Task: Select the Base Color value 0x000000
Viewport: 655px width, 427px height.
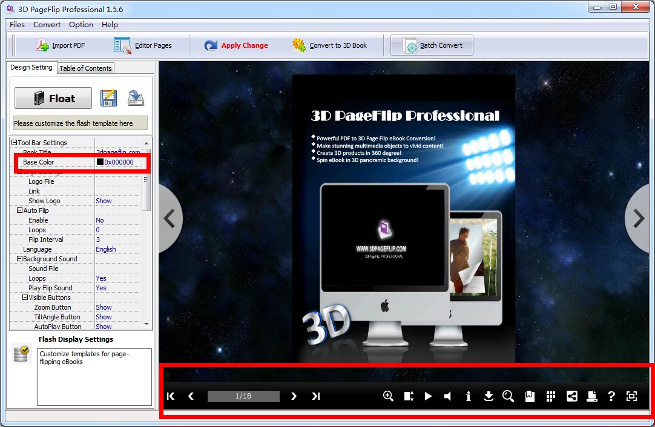Action: tap(119, 162)
